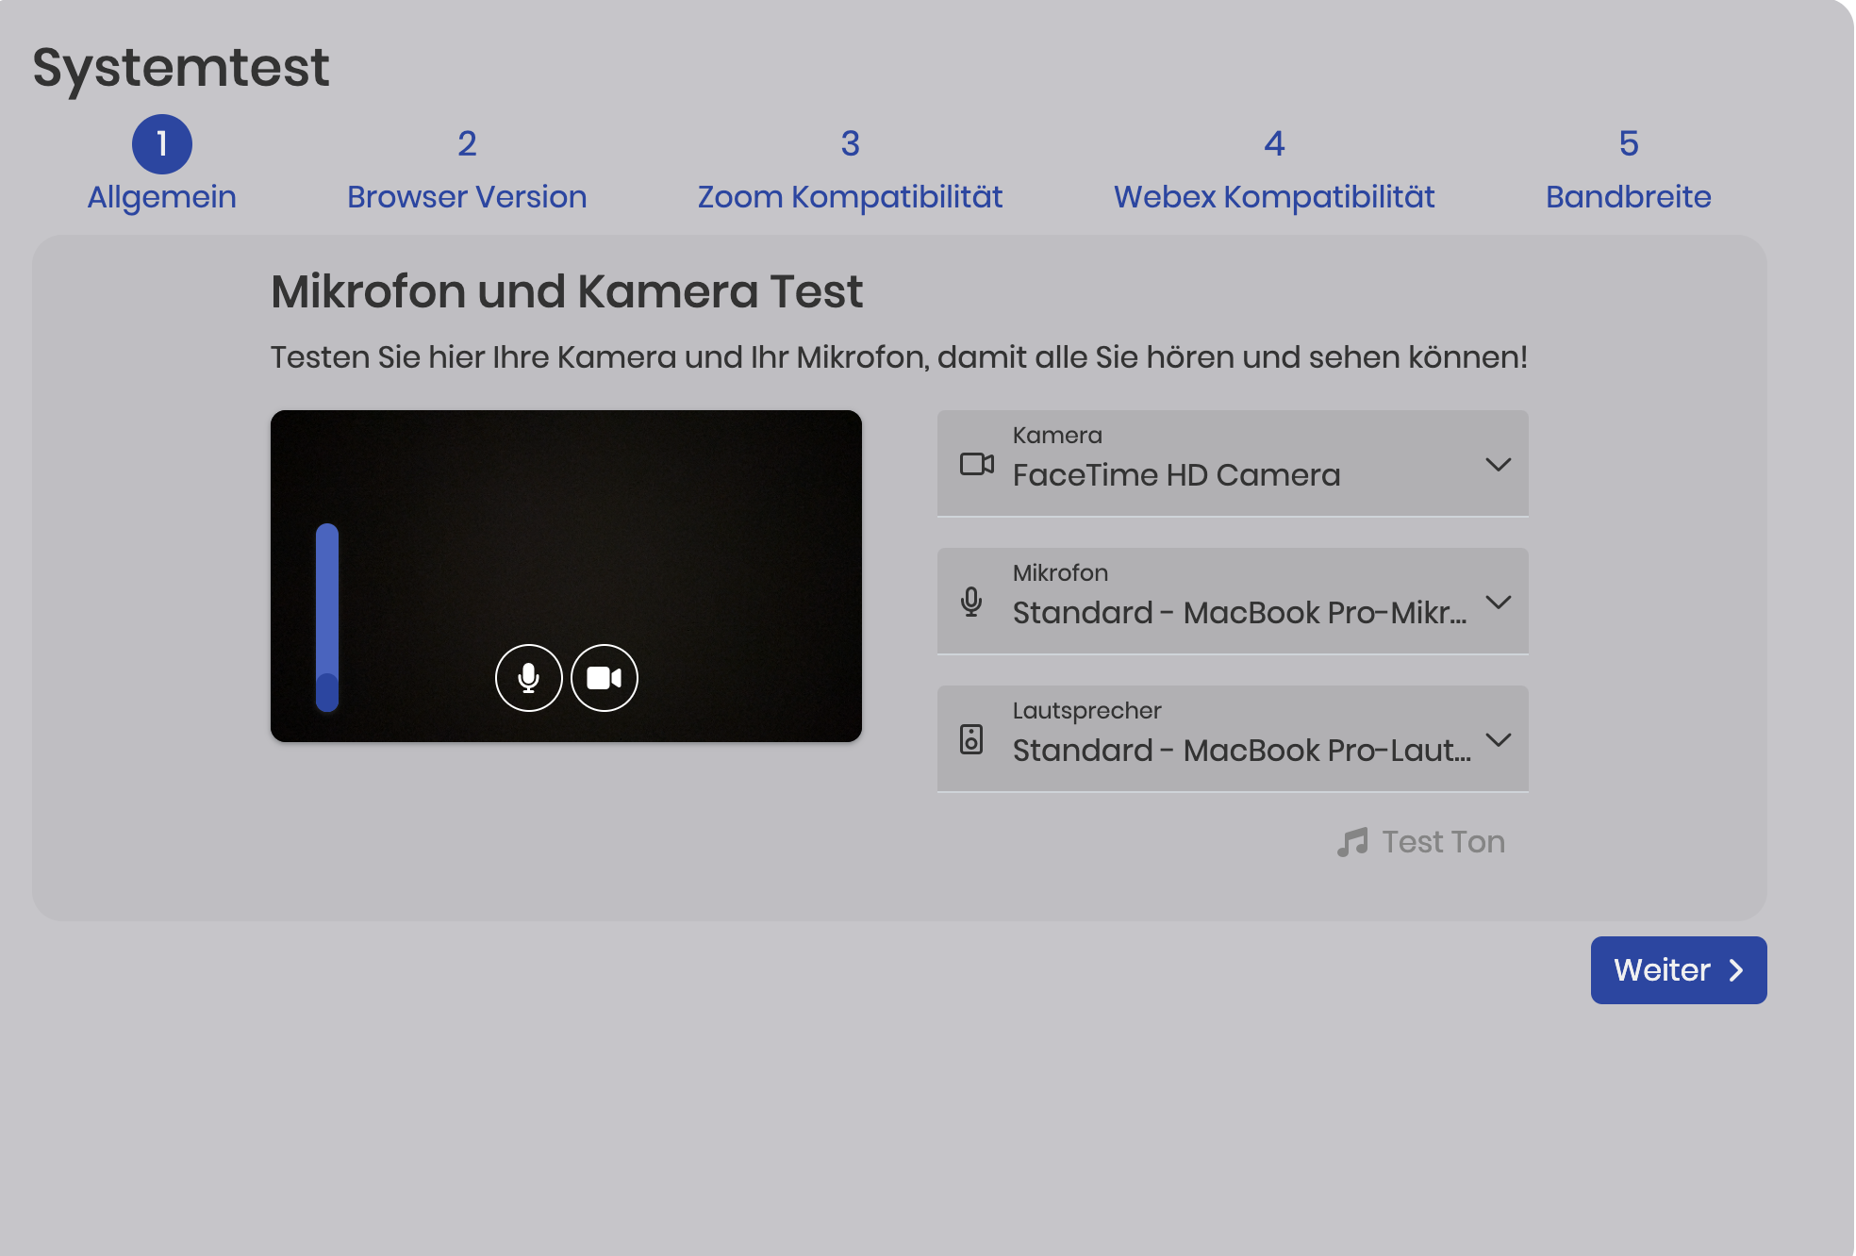
Task: Open the Standard MacBook Pro-Mikr... selection
Action: [1233, 601]
